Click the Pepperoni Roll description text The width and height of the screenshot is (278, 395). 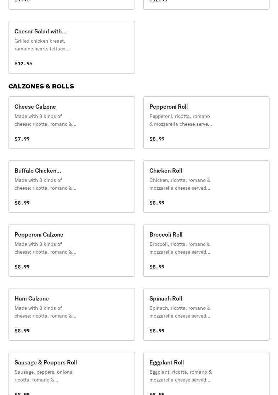click(181, 120)
